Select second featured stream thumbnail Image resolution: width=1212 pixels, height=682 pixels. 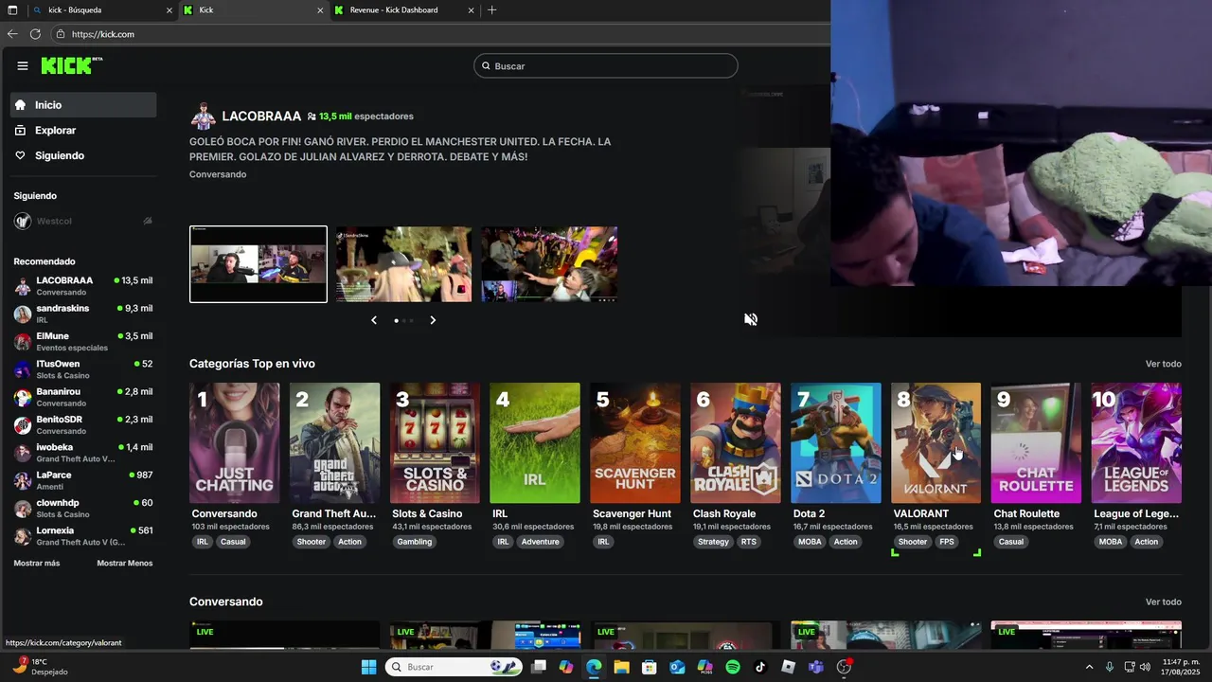pyautogui.click(x=403, y=264)
